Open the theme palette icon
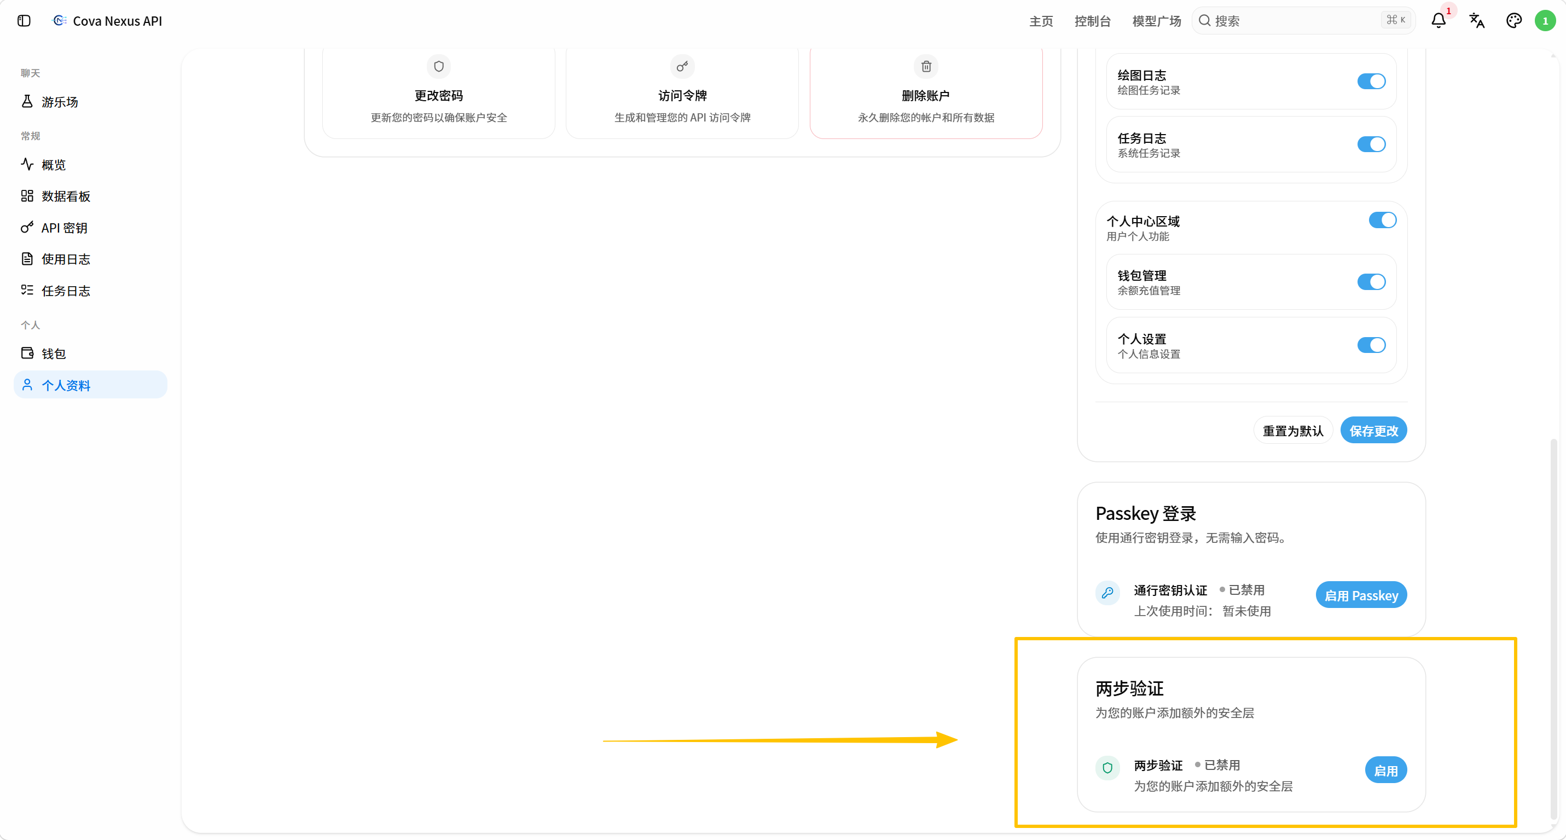This screenshot has width=1566, height=840. pos(1513,21)
